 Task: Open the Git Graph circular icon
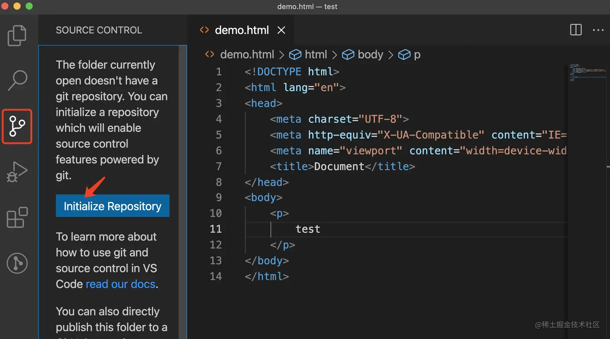[17, 263]
